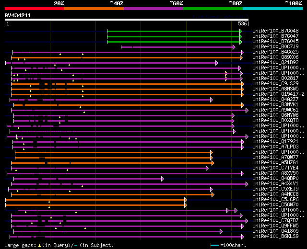Select the UniRef100_Q4QBP0 label

(x=275, y=179)
